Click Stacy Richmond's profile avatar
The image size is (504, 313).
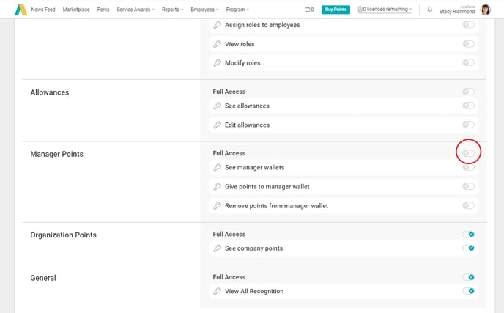[x=485, y=10]
